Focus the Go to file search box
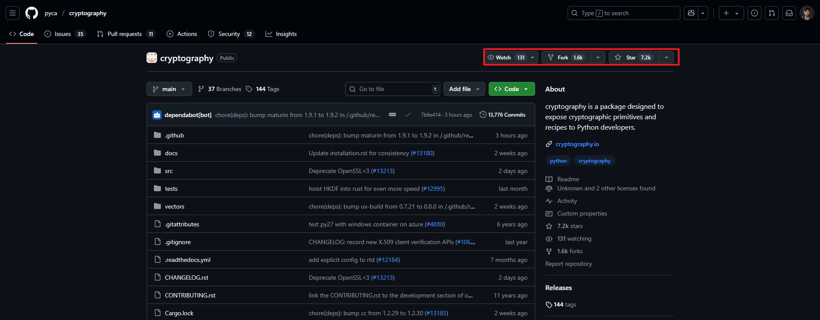 tap(393, 89)
